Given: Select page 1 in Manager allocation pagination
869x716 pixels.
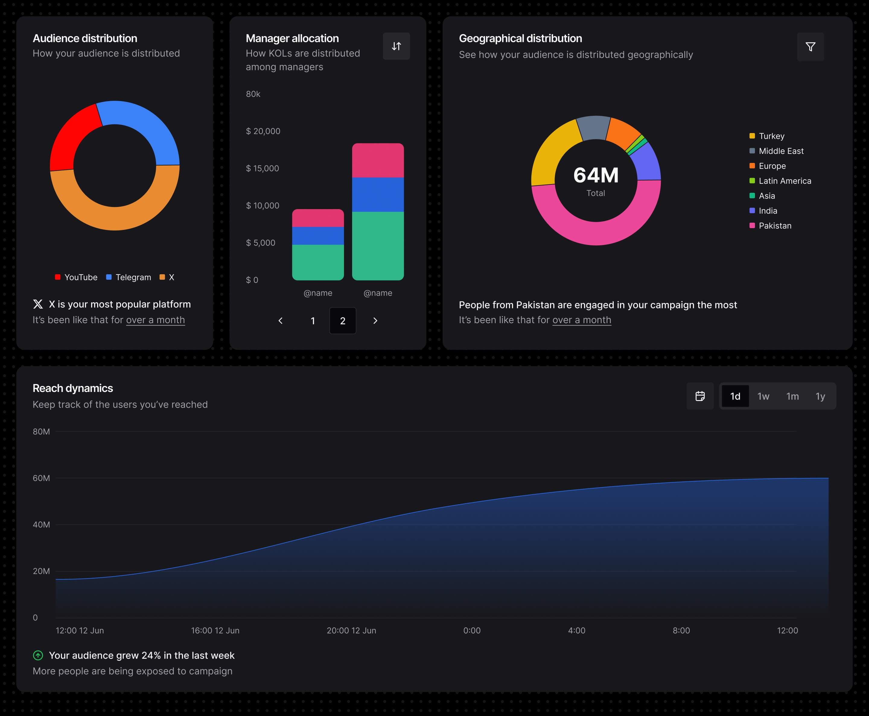Looking at the screenshot, I should (x=313, y=320).
